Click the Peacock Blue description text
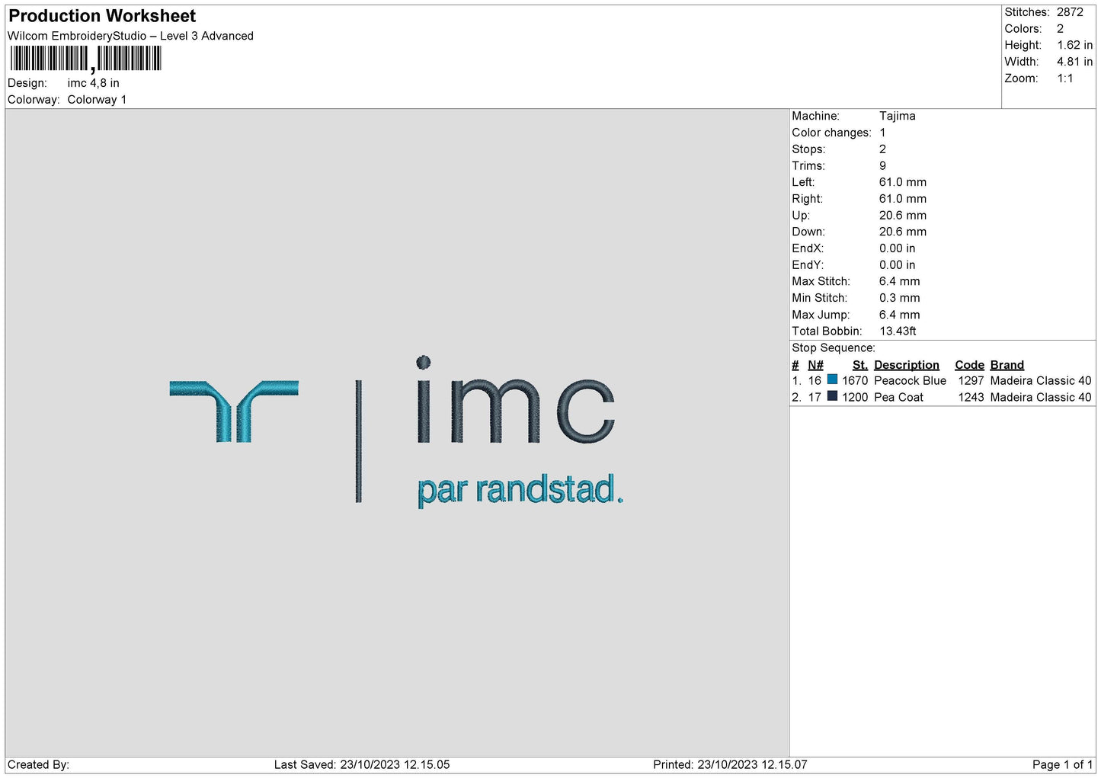The height and width of the screenshot is (778, 1101). coord(910,380)
